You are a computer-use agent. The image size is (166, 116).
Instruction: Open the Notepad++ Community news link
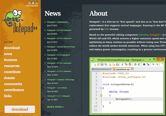click(x=57, y=22)
